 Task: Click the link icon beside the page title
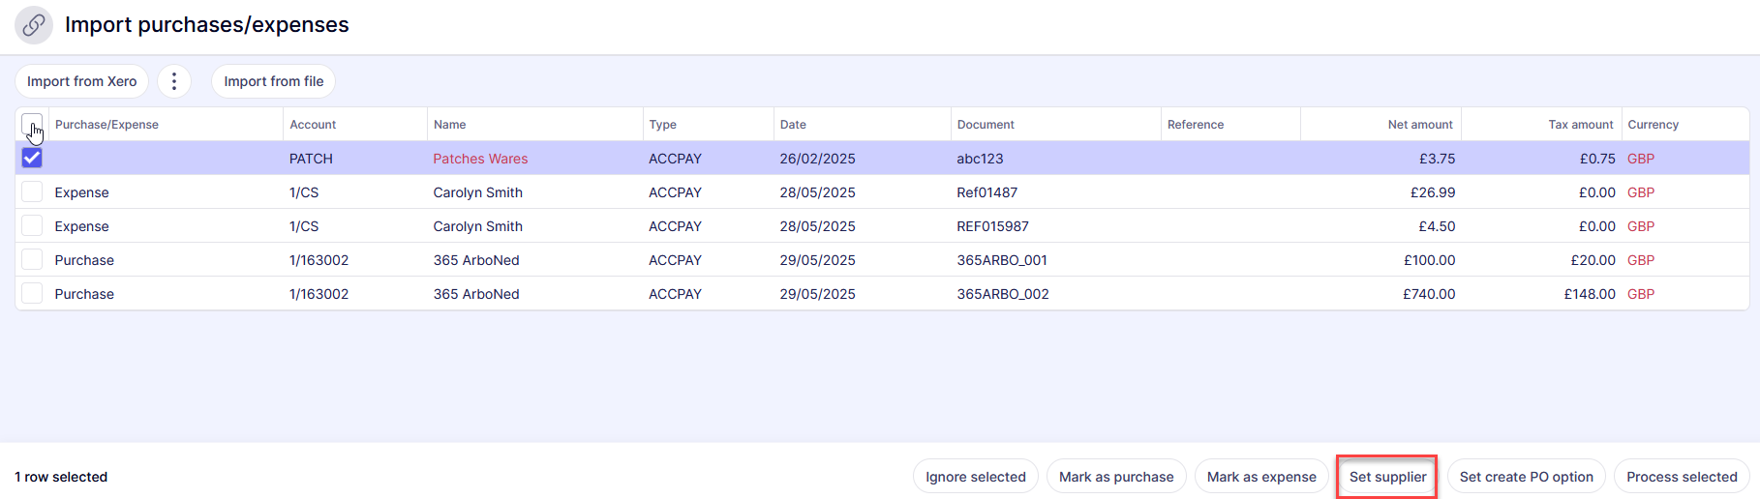(34, 25)
